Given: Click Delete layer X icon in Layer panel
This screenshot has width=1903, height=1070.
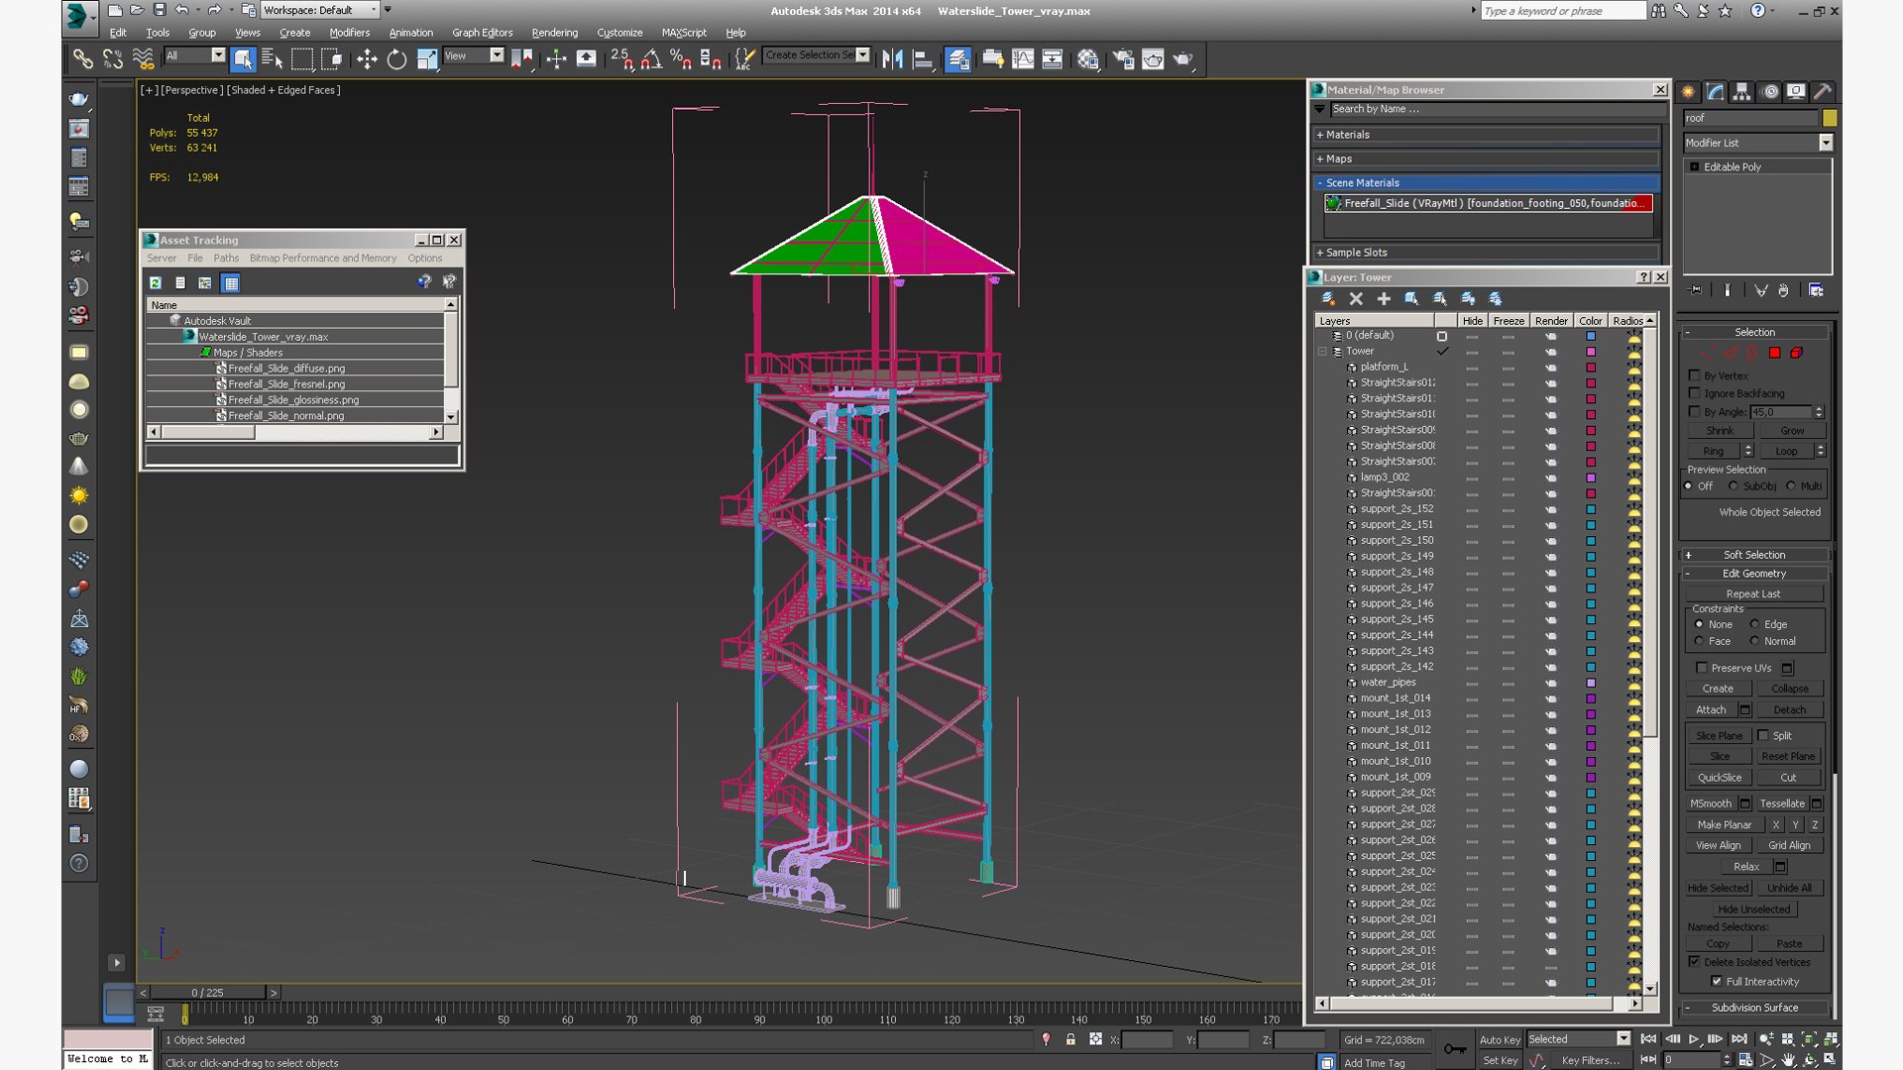Looking at the screenshot, I should point(1356,298).
